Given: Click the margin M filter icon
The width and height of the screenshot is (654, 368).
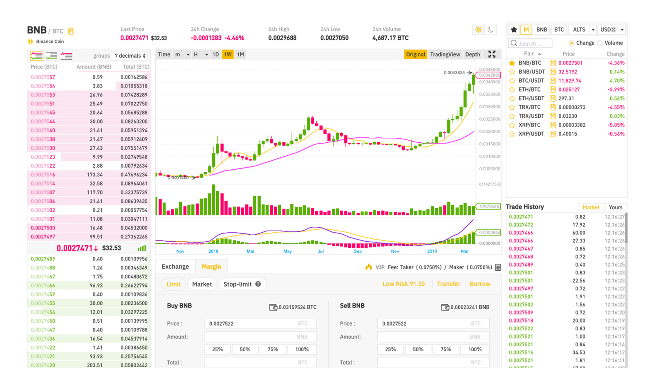Looking at the screenshot, I should click(526, 29).
